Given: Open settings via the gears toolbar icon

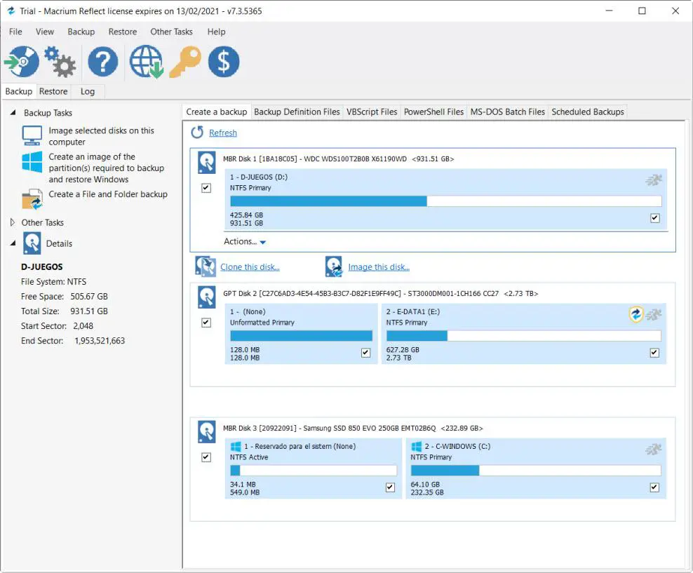Looking at the screenshot, I should [x=60, y=62].
